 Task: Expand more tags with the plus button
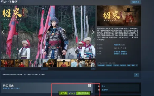pos(137,65)
